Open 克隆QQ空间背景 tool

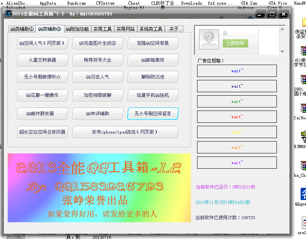coord(153,43)
